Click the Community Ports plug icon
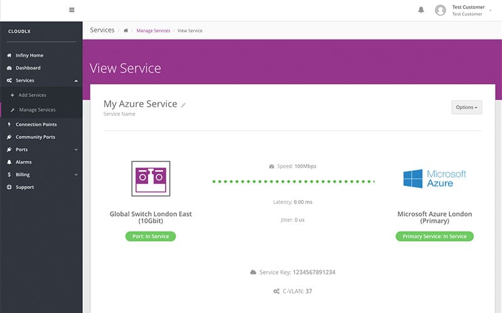The height and width of the screenshot is (313, 502). coord(9,136)
